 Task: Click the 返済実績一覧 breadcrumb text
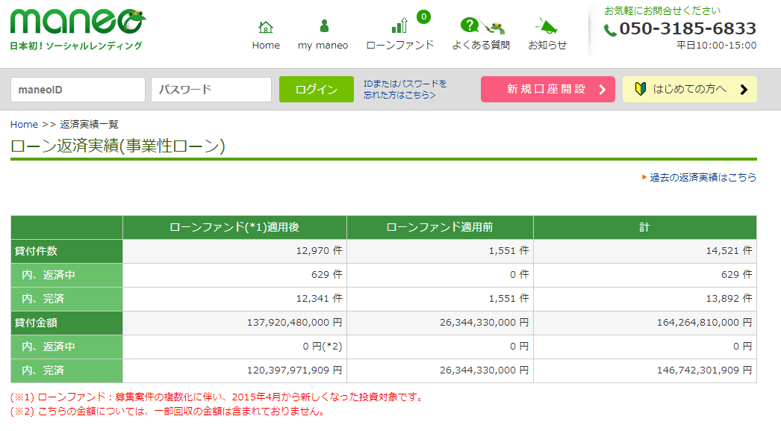click(89, 125)
